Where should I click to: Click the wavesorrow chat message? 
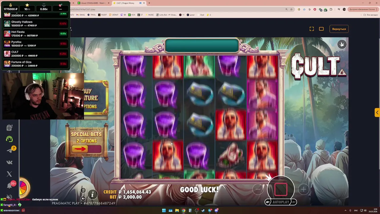tap(13, 210)
